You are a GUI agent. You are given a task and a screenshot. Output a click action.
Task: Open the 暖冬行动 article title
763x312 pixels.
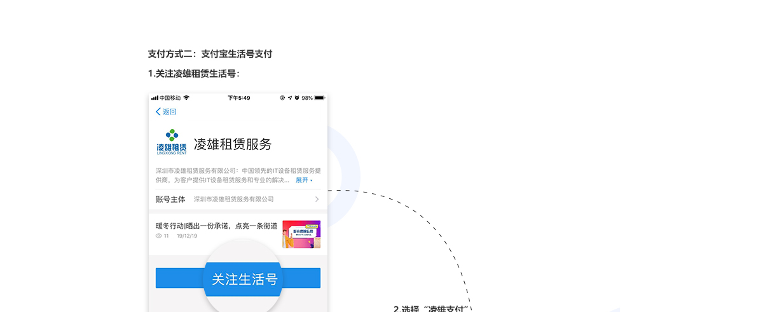pyautogui.click(x=216, y=226)
